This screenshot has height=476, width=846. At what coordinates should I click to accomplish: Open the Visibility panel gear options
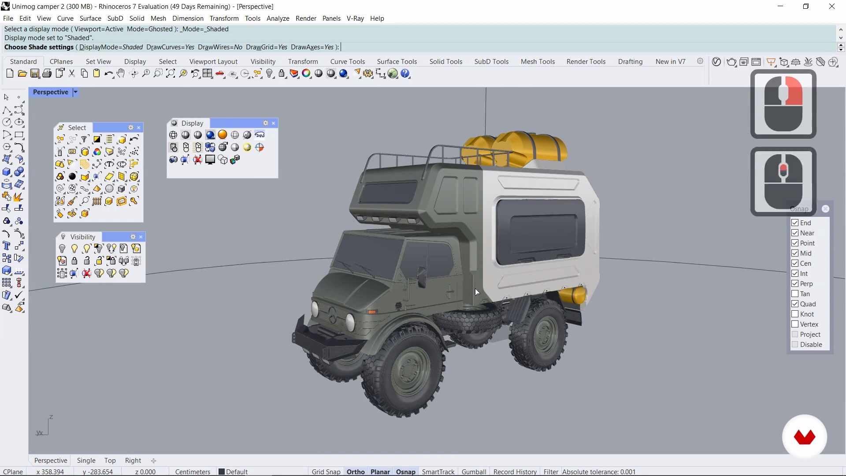tap(133, 237)
